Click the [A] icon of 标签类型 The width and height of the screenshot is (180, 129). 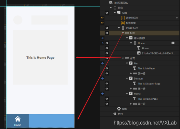coord(123,23)
